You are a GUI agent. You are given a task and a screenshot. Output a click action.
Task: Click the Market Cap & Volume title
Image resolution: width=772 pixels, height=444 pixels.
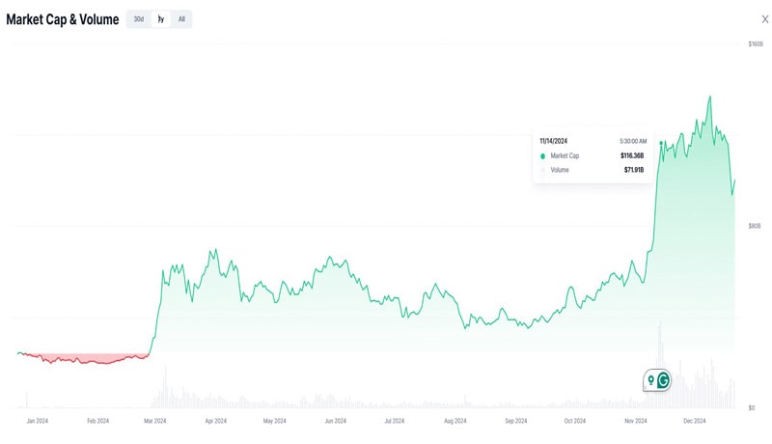tap(63, 19)
